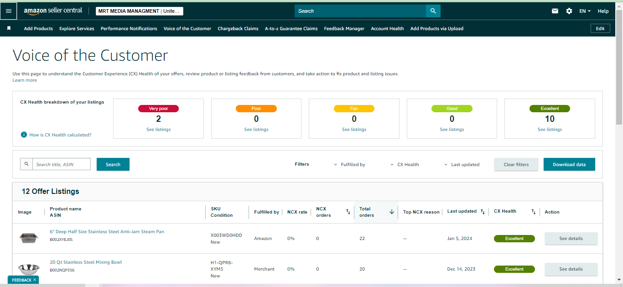See listings under Excellent
This screenshot has height=287, width=623.
pos(550,130)
